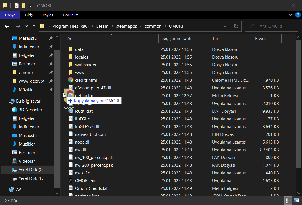Click the New folder icon in the title bar

(x=24, y=6)
